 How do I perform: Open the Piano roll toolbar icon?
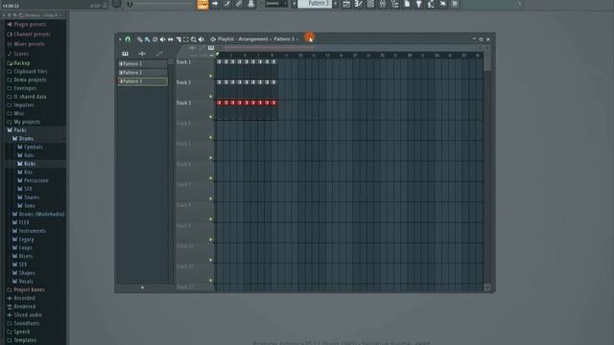pos(358,4)
